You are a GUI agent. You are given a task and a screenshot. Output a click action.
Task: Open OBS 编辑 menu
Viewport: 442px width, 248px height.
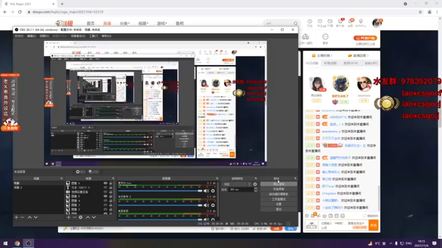(x=31, y=36)
